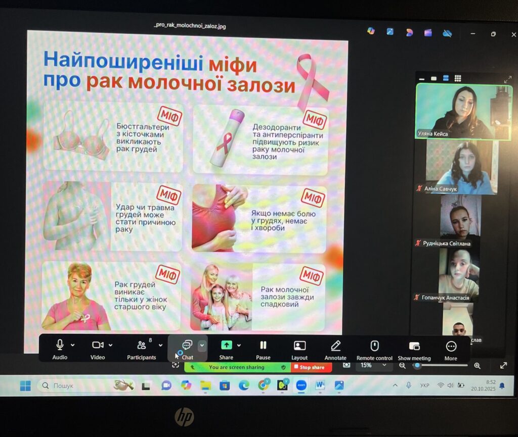518x437 pixels.
Task: Switch video panel to single-thumbnail view
Action: coord(434,78)
